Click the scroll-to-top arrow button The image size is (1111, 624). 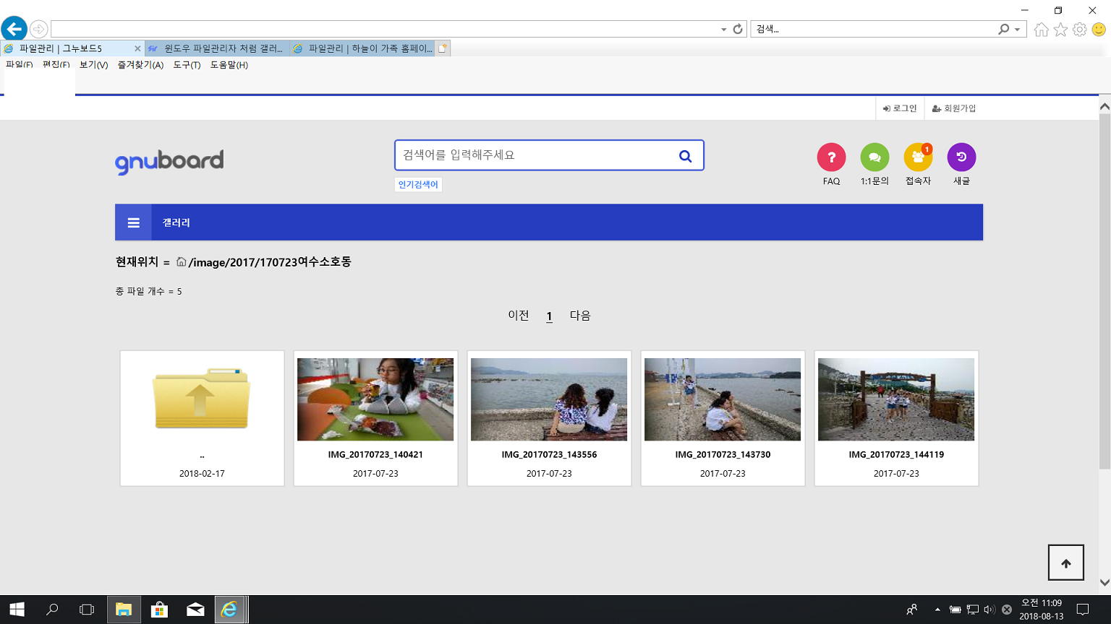pos(1065,563)
